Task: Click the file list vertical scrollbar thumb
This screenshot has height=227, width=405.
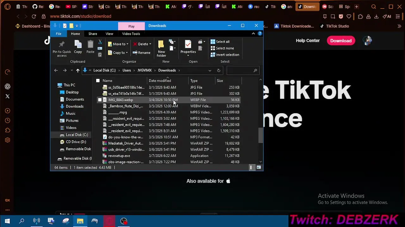Action: click(x=260, y=135)
